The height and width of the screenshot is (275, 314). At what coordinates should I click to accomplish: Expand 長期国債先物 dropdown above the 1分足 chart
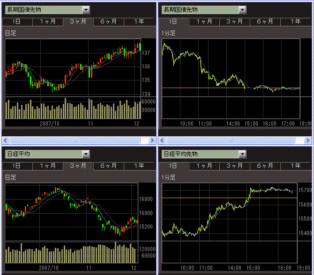[242, 10]
